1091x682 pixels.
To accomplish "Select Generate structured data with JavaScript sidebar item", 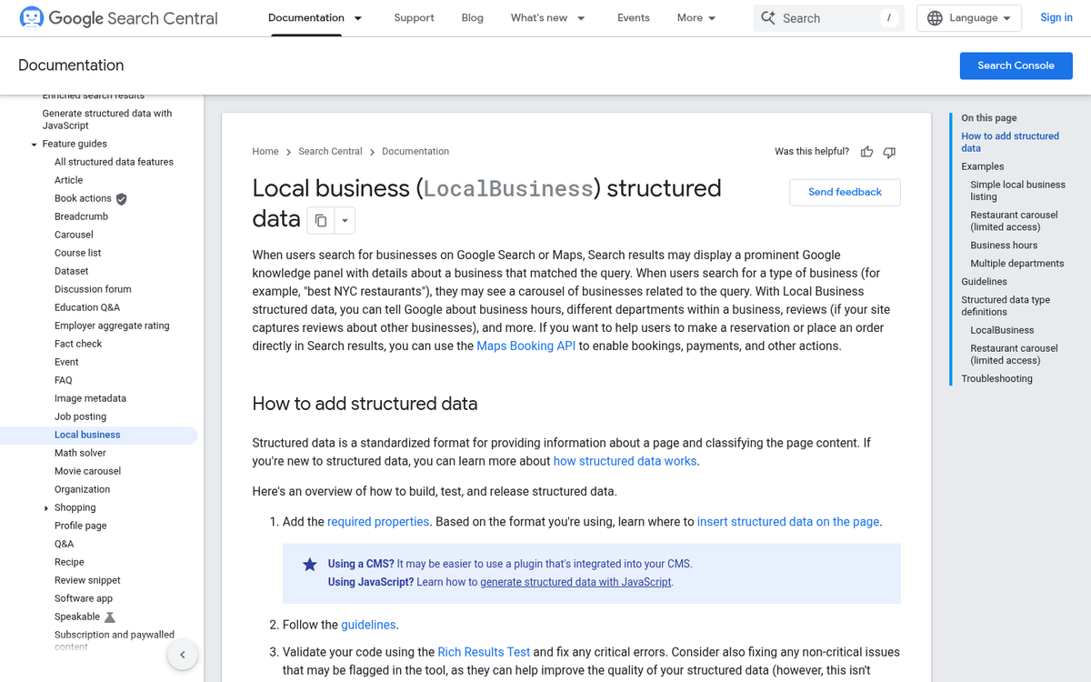I will (107, 119).
